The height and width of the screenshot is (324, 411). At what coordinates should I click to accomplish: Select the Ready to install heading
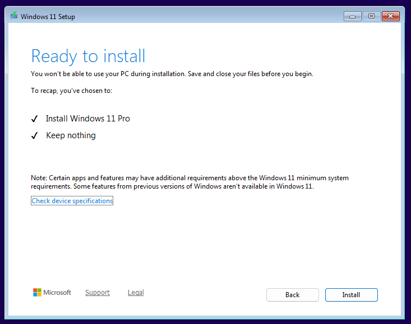click(88, 56)
